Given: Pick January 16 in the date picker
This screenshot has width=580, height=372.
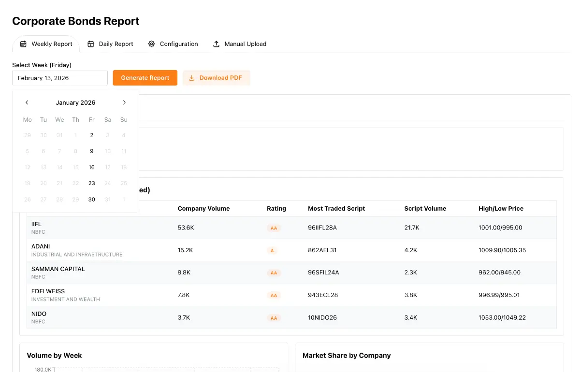Looking at the screenshot, I should click(91, 167).
